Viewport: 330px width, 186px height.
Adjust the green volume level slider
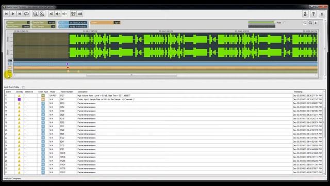pyautogui.click(x=261, y=22)
